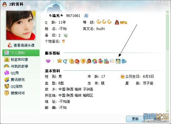The image size is (171, 124).
Task: Click the contact card icon beside 9671661
Action: coord(86,16)
